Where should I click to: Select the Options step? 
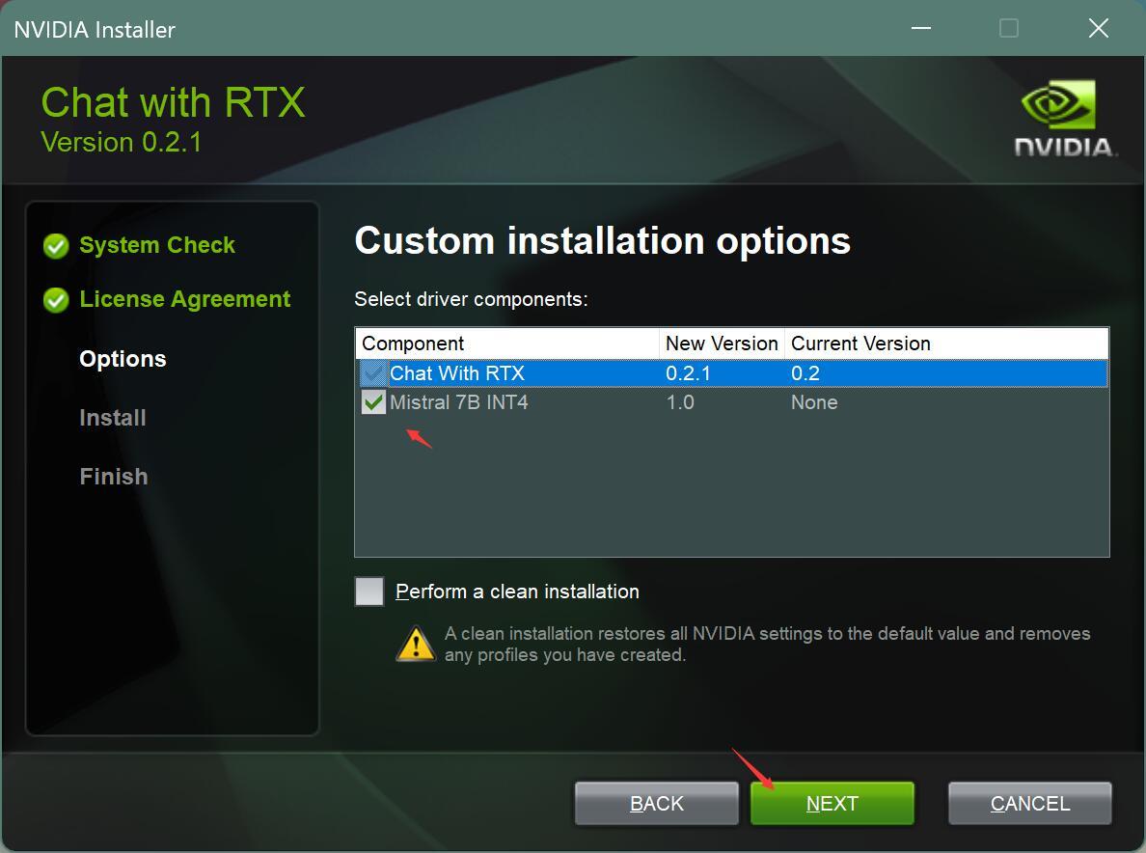pyautogui.click(x=123, y=359)
